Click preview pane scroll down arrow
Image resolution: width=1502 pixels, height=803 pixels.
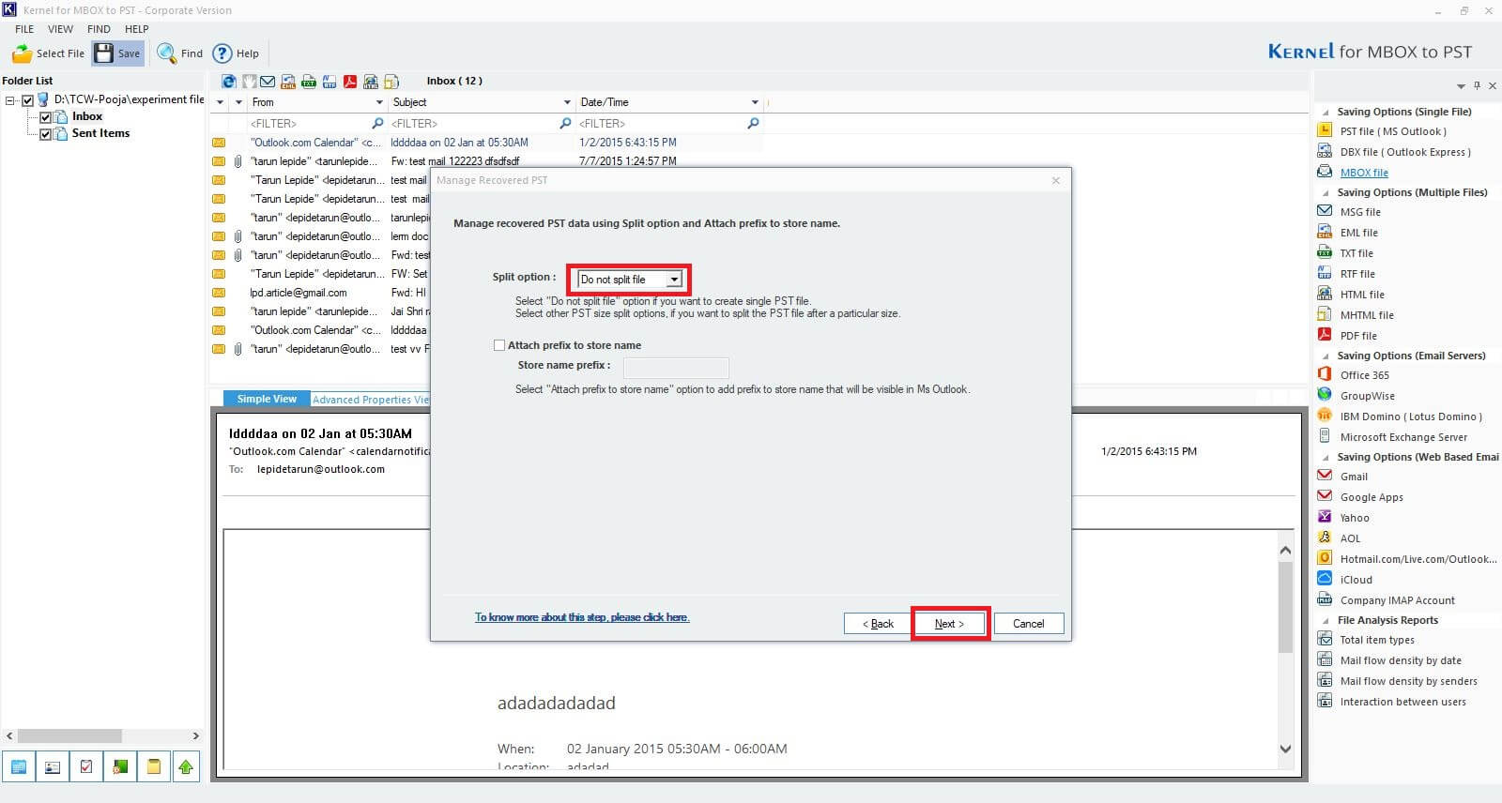click(1285, 749)
